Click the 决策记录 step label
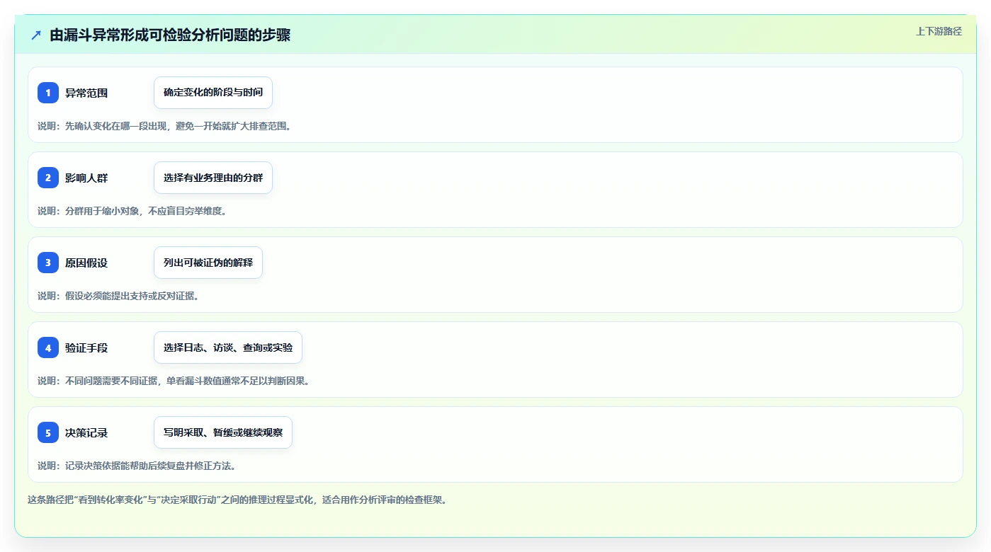Screen dimensions: 991x552 [x=86, y=432]
